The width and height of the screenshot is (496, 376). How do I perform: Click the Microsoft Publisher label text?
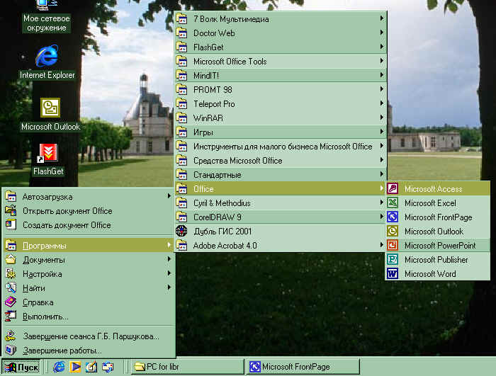point(436,260)
